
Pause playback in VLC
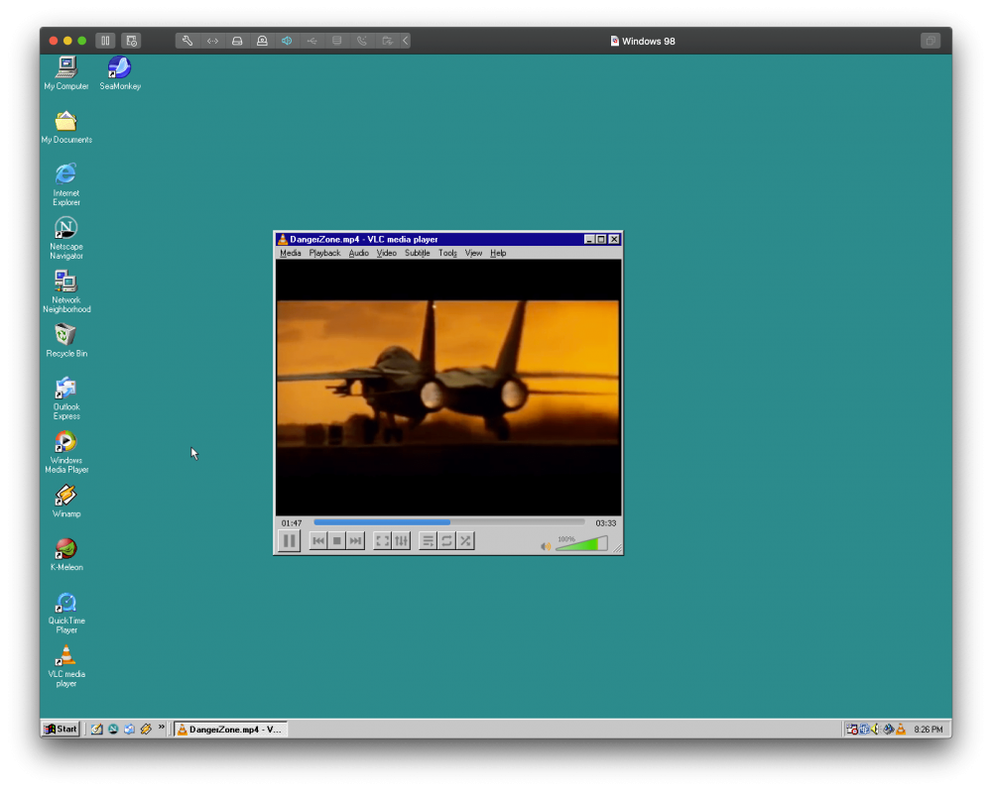tap(289, 540)
